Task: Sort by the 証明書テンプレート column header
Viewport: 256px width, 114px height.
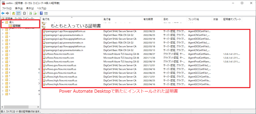Action: coord(232,19)
